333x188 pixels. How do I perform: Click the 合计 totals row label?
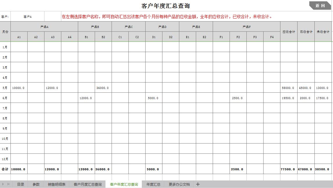pos(5,169)
